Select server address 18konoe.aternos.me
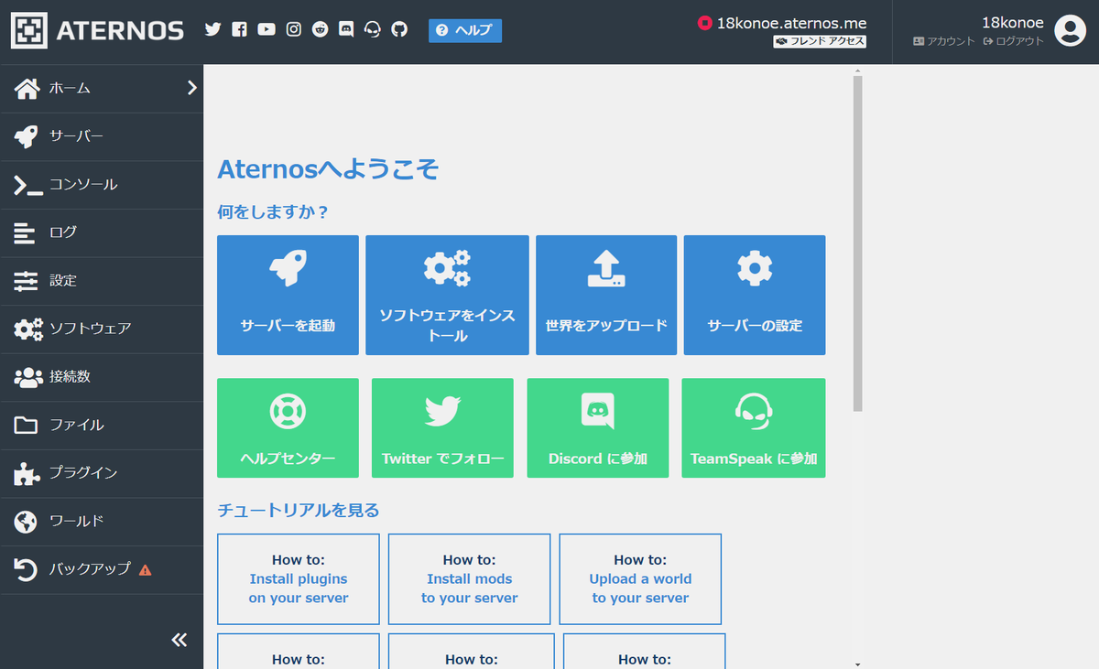The height and width of the screenshot is (669, 1099). pos(791,24)
